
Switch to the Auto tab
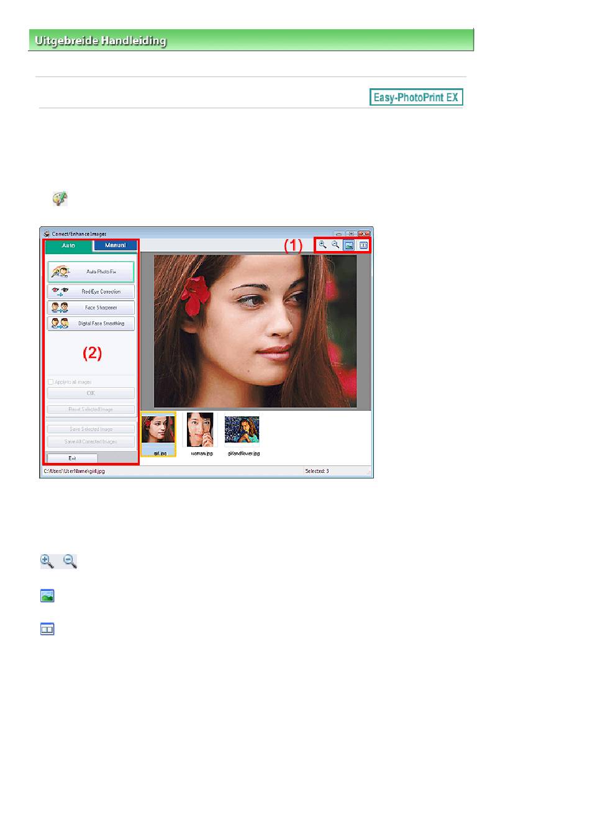(x=68, y=245)
